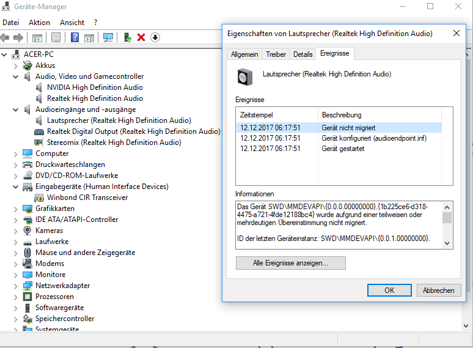Screen dimensions: 473x348
Task: Click the Mäuse und andere Zeigegeräte mouse icon
Action: point(27,253)
